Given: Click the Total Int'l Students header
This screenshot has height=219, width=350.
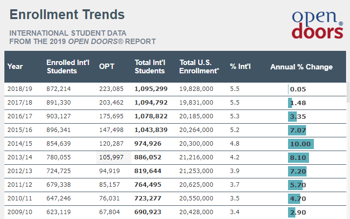Looking at the screenshot, I should [x=149, y=66].
